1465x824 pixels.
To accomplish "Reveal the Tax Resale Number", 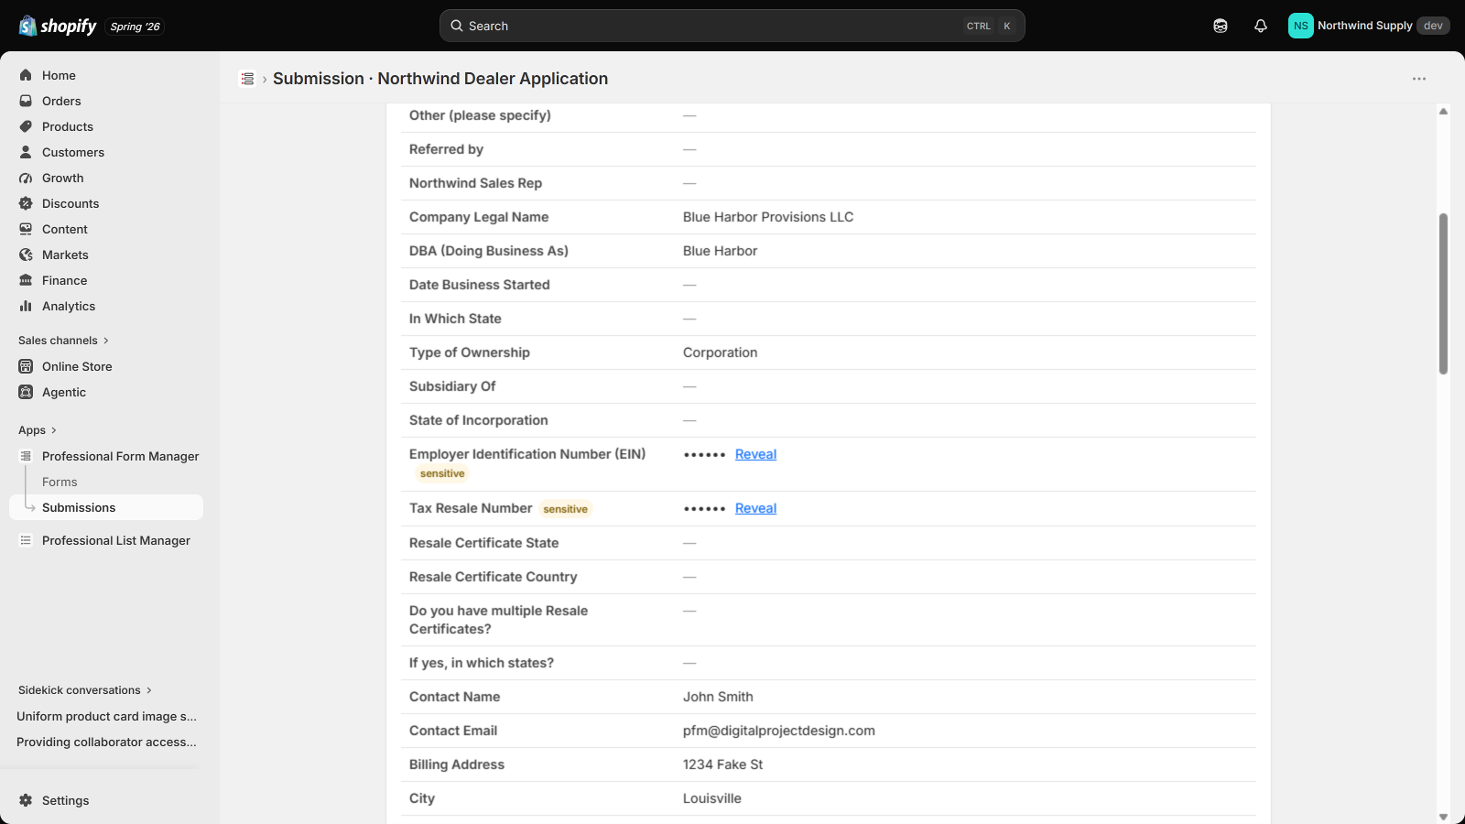I will [x=755, y=508].
